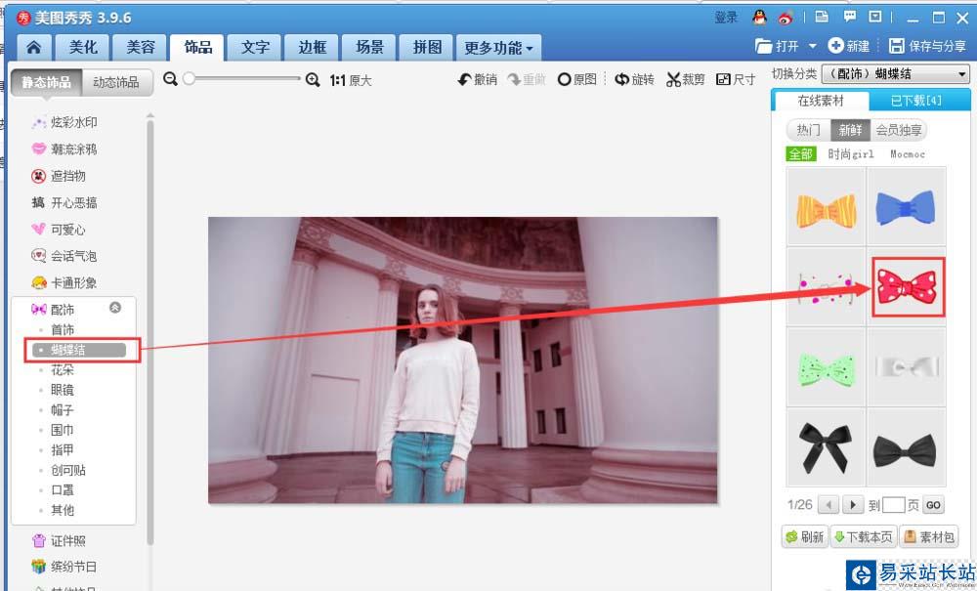The image size is (977, 591).
Task: Select 眼镜 subcategory
Action: (x=63, y=391)
